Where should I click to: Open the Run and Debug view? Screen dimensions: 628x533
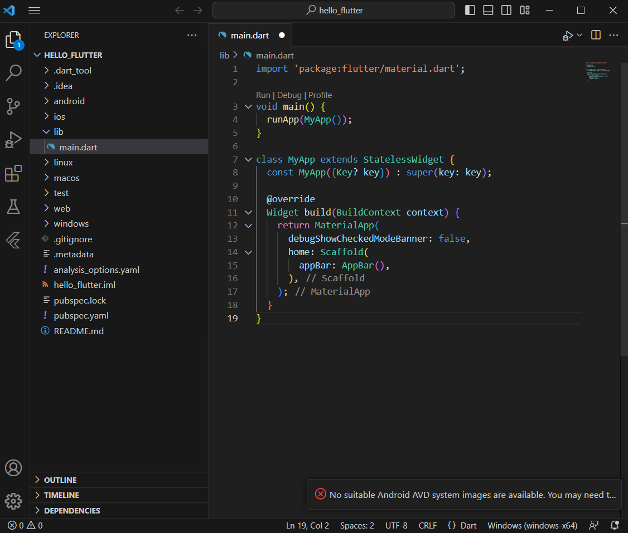pos(13,140)
